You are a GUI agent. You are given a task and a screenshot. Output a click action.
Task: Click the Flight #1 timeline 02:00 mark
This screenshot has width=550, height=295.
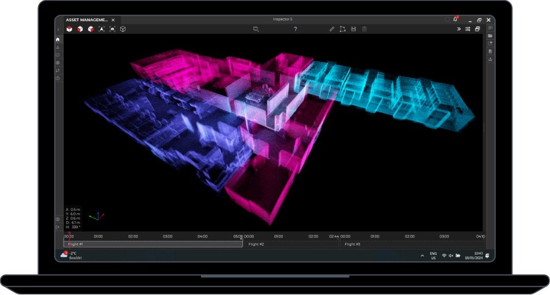pos(133,236)
